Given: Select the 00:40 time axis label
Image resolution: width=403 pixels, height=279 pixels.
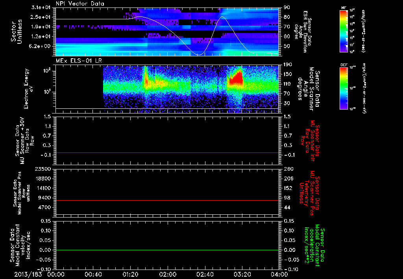Looking at the screenshot, I should 93,274.
